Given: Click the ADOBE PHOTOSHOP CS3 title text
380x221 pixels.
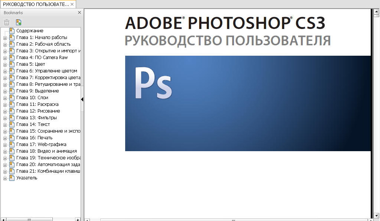Looking at the screenshot, I should 225,23.
